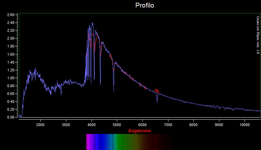Click the 1.00 intensity axis label
The height and width of the screenshot is (150, 261).
click(10, 78)
